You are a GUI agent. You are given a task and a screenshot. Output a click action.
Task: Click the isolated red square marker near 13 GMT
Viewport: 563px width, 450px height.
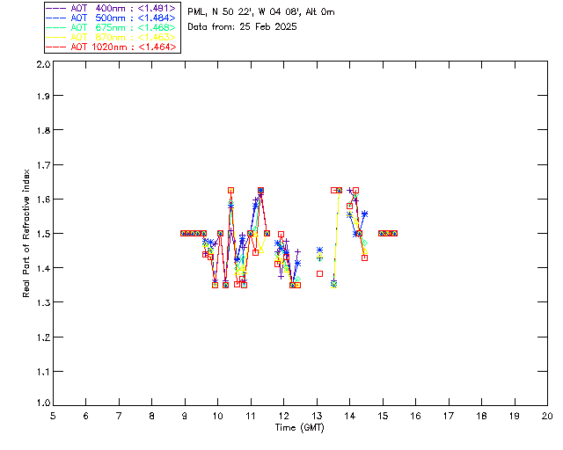coord(319,274)
